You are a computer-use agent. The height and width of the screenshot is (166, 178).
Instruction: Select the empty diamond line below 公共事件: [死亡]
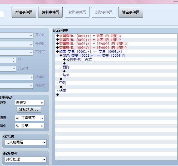pyautogui.click(x=116, y=63)
